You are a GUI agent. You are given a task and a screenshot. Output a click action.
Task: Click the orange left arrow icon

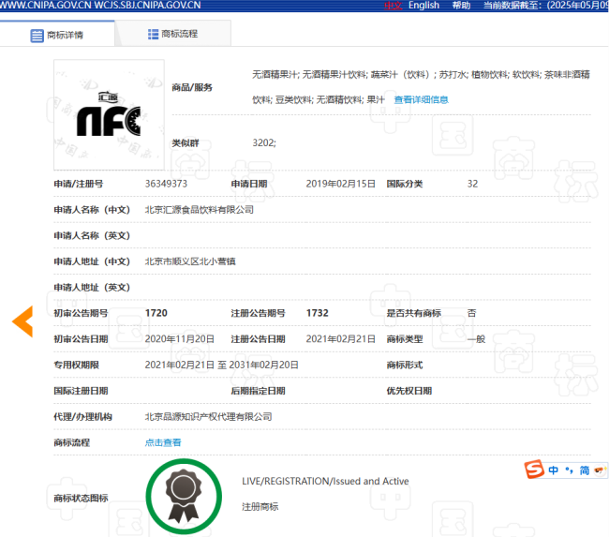tap(22, 321)
